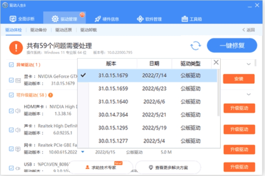
Task: Switch to 驱动管理 tab
Action: point(64,18)
